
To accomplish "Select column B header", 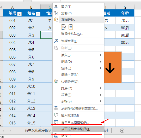I will tap(31, 7).
